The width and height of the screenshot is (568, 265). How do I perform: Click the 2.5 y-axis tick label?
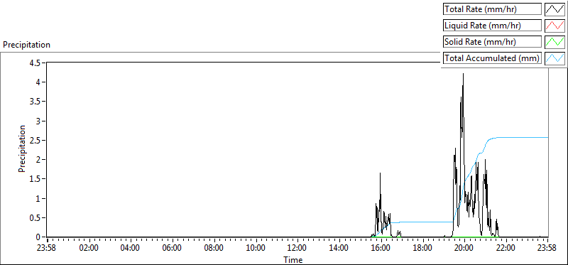pyautogui.click(x=35, y=140)
